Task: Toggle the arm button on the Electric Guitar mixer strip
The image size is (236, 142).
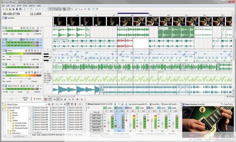Action: pyautogui.click(x=116, y=126)
